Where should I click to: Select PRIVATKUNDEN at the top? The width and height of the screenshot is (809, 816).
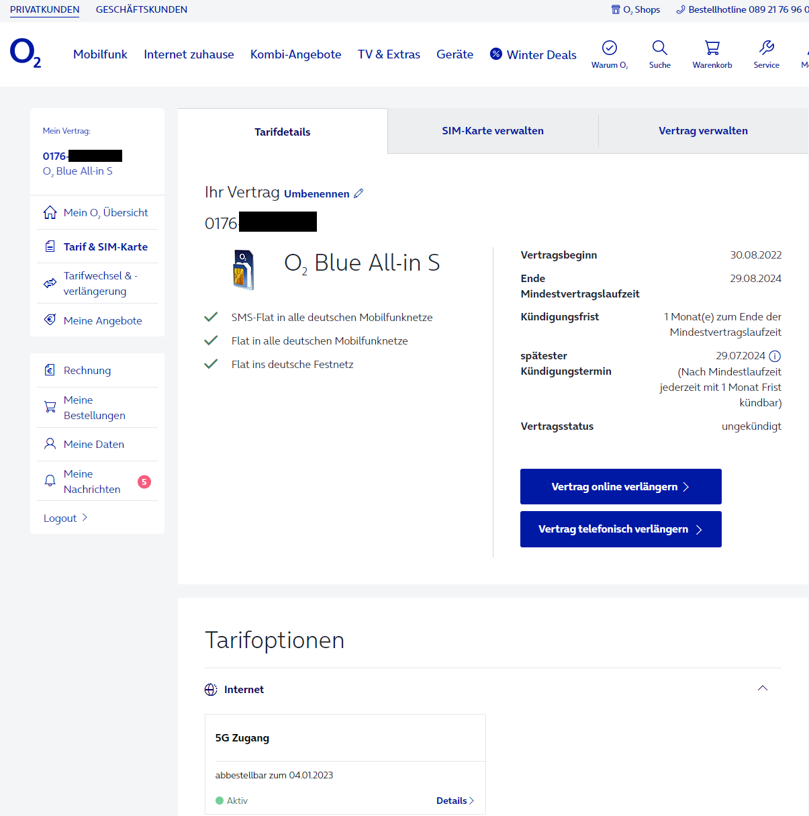tap(45, 9)
